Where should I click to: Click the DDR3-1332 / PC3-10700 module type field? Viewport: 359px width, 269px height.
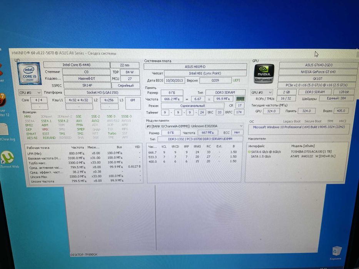(x=200, y=139)
